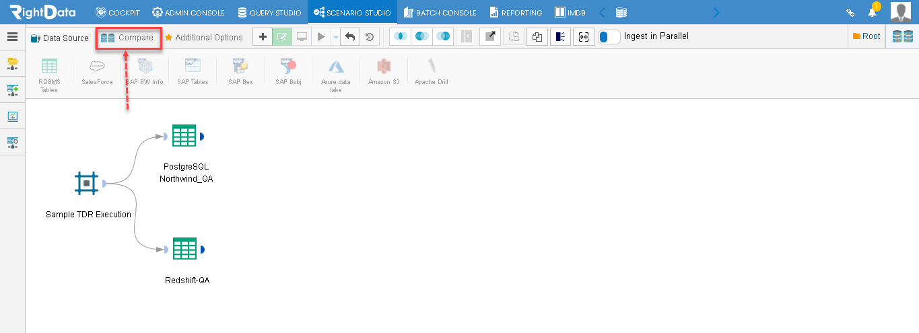Navigate modules right with chevron arrow
Image resolution: width=919 pixels, height=333 pixels.
(x=716, y=12)
